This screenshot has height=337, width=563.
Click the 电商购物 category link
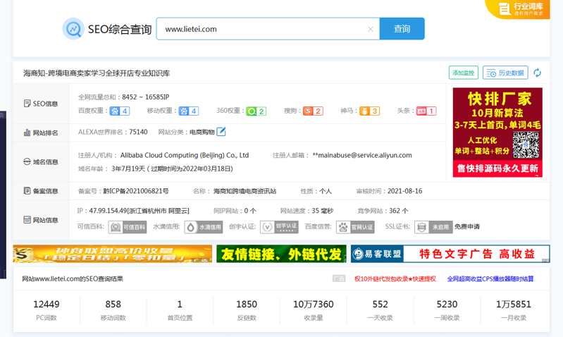coord(202,133)
